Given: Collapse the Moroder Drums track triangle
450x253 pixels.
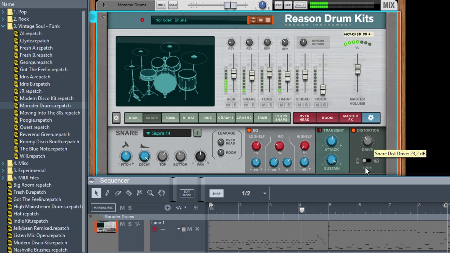Looking at the screenshot, I should 91,216.
